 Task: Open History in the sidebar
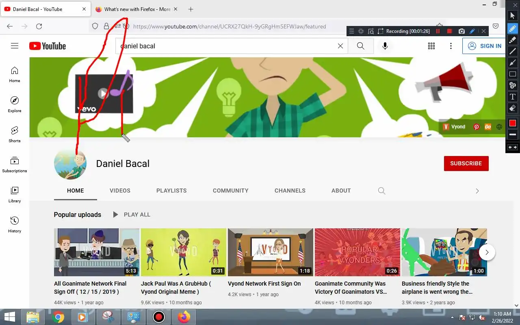click(x=15, y=225)
